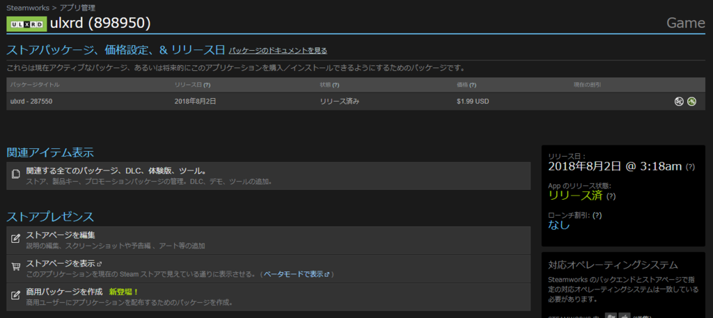Click the リリース済み status cell in package row
This screenshot has height=318, width=713.
click(x=340, y=102)
